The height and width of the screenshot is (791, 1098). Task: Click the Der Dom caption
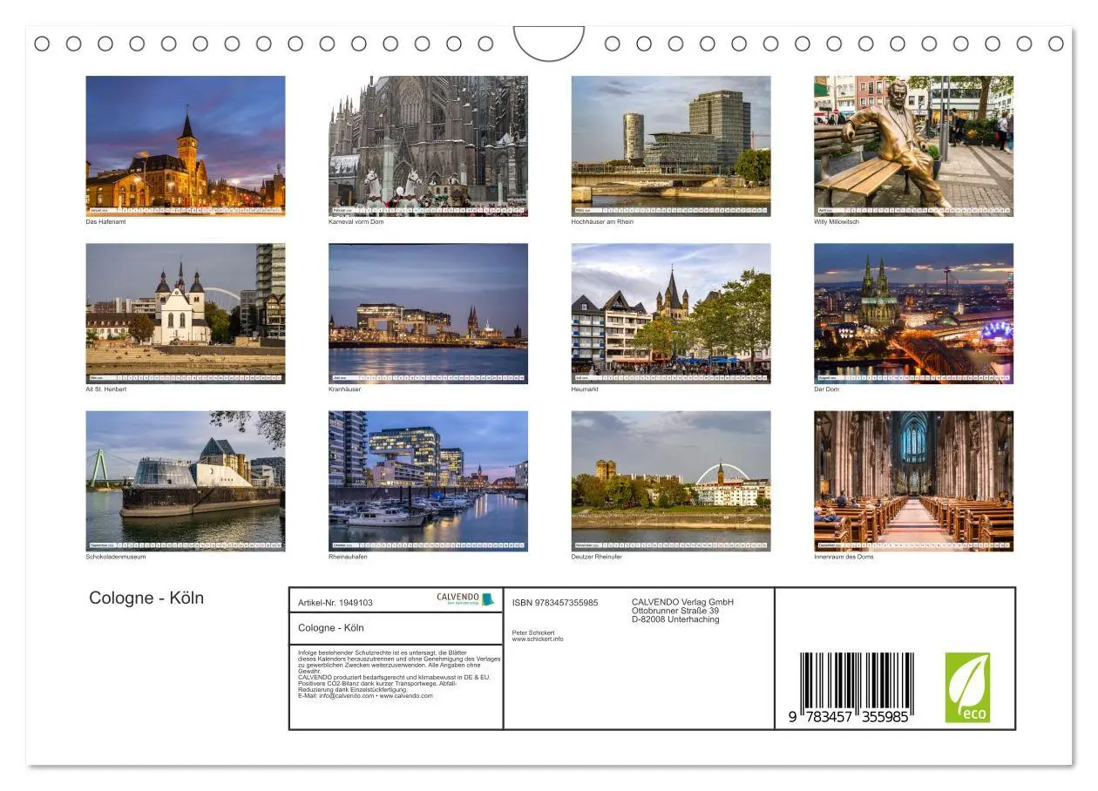click(x=826, y=389)
